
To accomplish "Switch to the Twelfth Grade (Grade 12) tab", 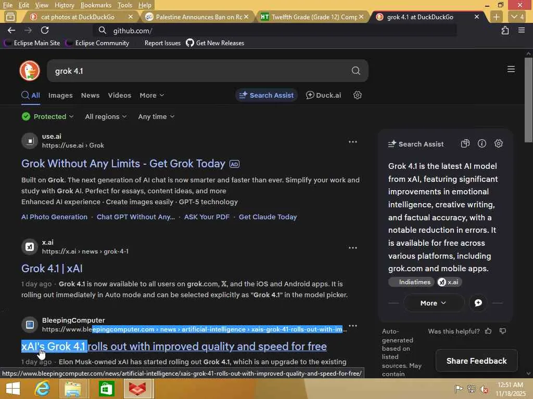I will click(x=313, y=17).
